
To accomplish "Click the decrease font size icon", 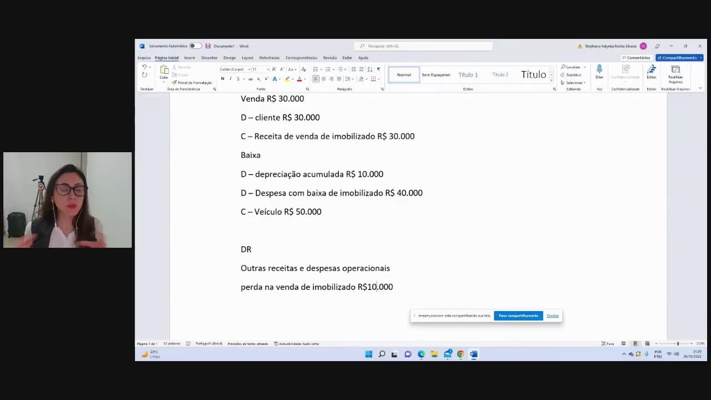I will coord(282,69).
